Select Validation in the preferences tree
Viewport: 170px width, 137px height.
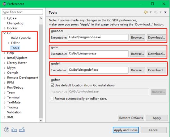pyautogui.click(x=14, y=112)
